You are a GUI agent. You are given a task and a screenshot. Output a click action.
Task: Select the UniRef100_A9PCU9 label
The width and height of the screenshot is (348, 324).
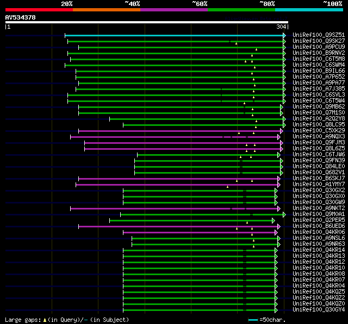point(319,47)
